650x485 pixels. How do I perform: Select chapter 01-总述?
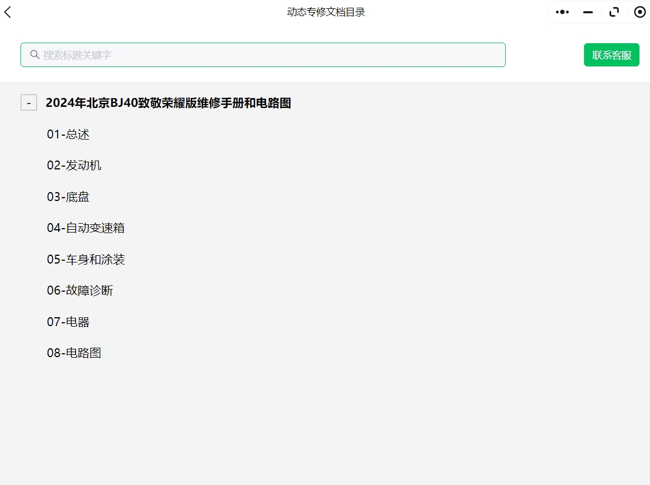[x=68, y=134]
